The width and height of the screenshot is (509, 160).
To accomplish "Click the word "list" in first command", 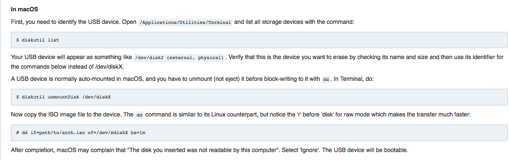I will (x=53, y=40).
